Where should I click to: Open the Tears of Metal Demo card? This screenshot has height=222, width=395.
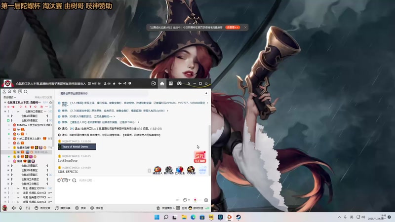point(77,147)
